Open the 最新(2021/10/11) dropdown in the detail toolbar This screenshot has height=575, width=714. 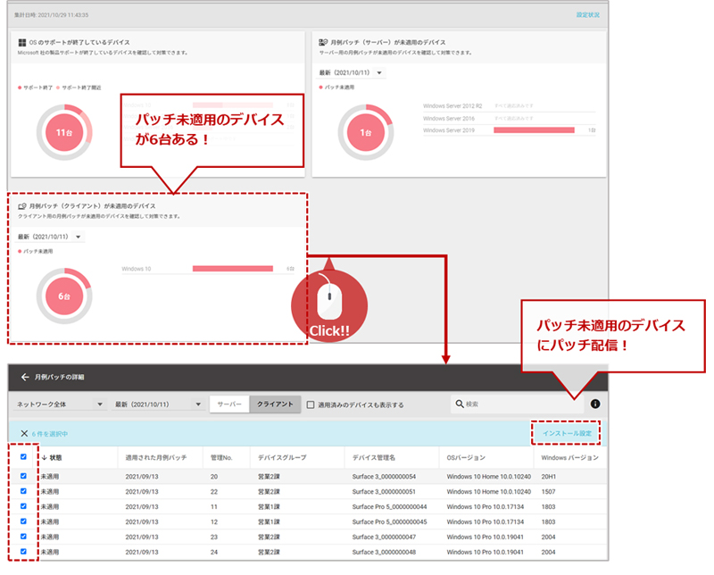pyautogui.click(x=158, y=404)
